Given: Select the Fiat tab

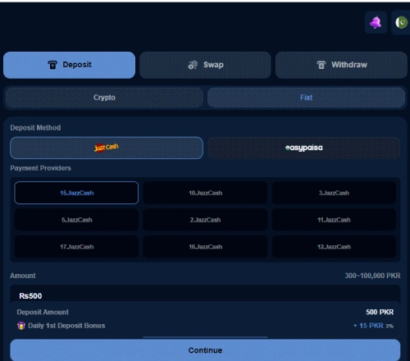Looking at the screenshot, I should click(306, 98).
